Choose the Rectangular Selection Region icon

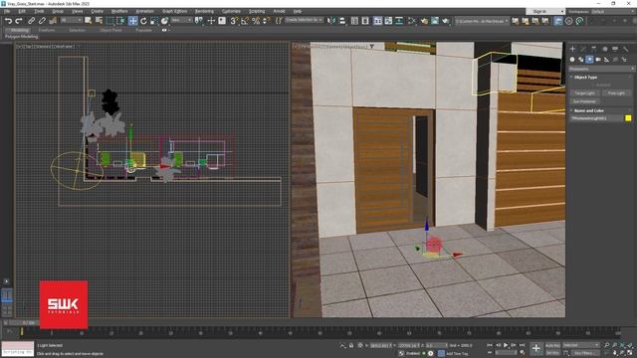(x=109, y=21)
